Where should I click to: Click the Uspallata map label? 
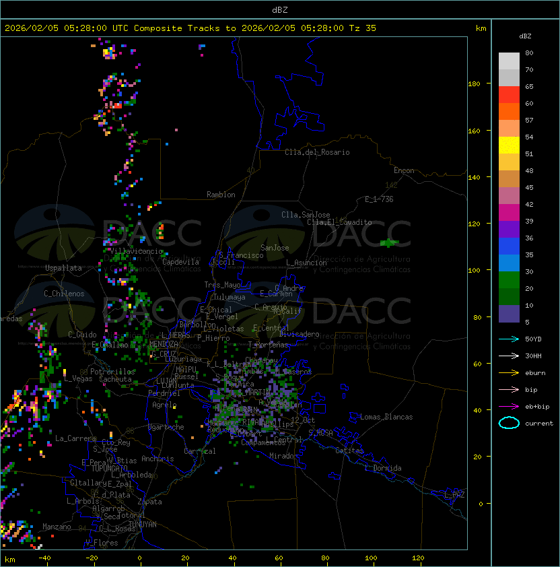click(x=63, y=268)
